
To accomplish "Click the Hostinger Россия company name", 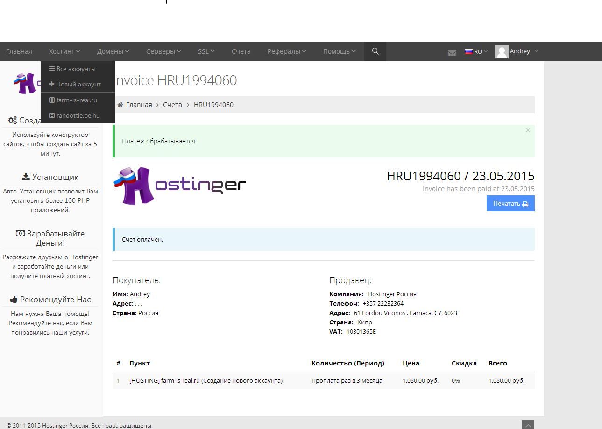I will pos(392,294).
